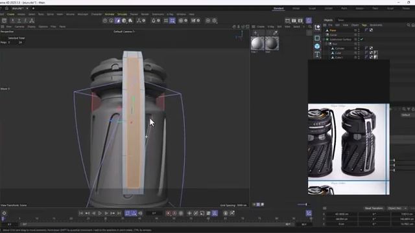Screen dimensions: 415x233
Task: Click the square spline icon in side palette
Action: [317, 39]
